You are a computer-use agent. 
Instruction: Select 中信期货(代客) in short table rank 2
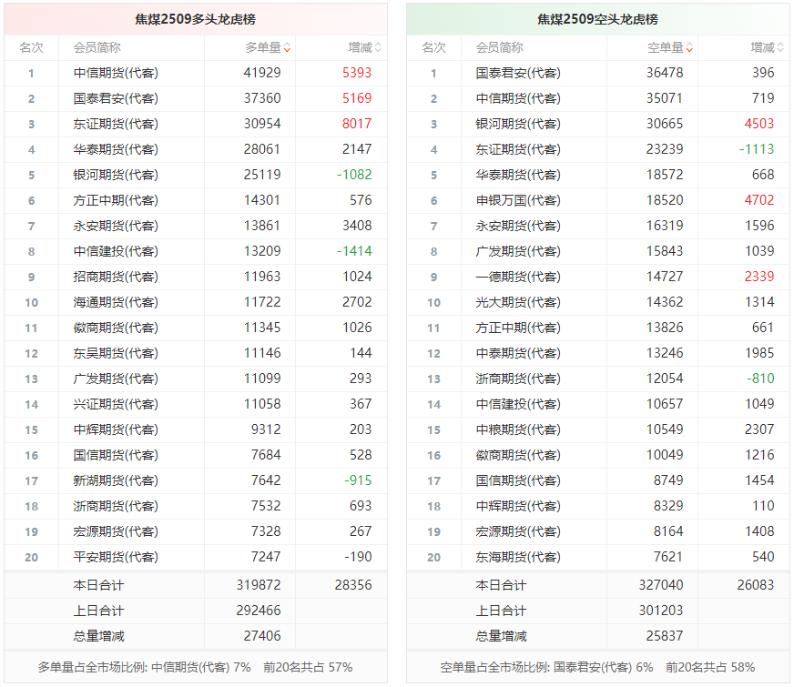click(x=518, y=98)
